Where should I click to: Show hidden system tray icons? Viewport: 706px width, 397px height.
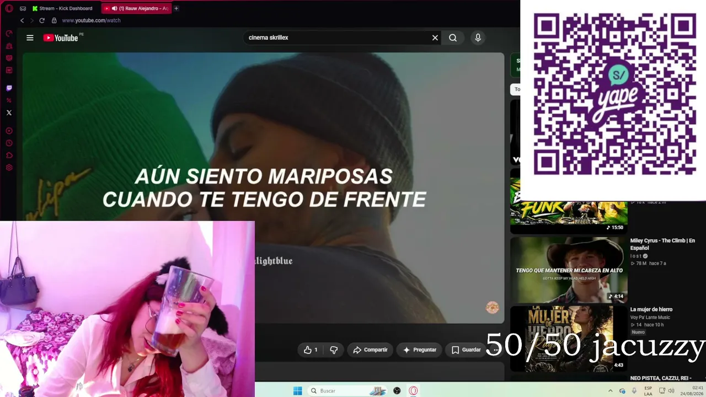(610, 391)
